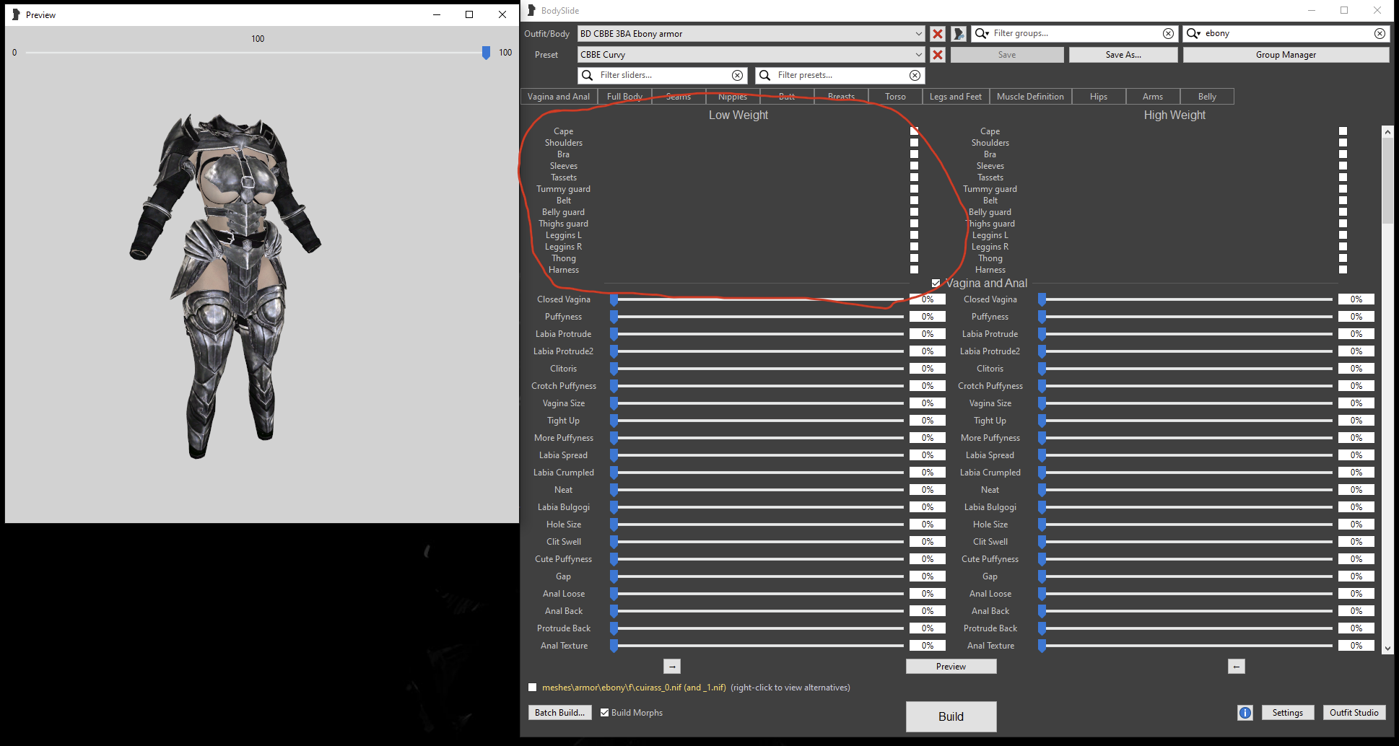Toggle the High Weight Tassets checkbox
The image size is (1399, 746).
pos(1343,177)
